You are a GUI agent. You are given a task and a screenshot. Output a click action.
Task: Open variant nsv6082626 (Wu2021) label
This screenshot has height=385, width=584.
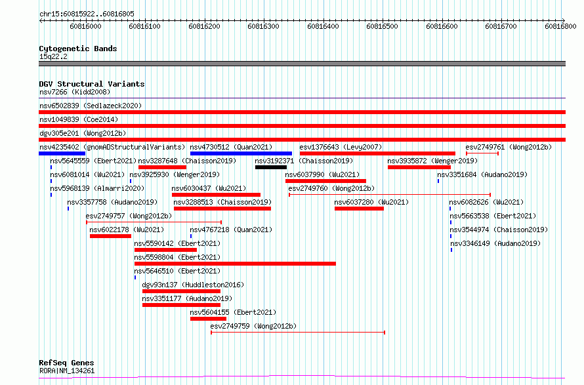click(486, 202)
